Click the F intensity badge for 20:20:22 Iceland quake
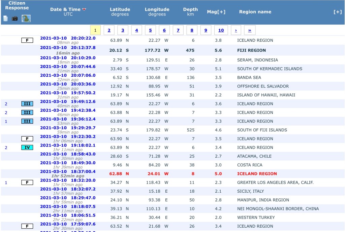345x232 pixels. click(x=27, y=40)
